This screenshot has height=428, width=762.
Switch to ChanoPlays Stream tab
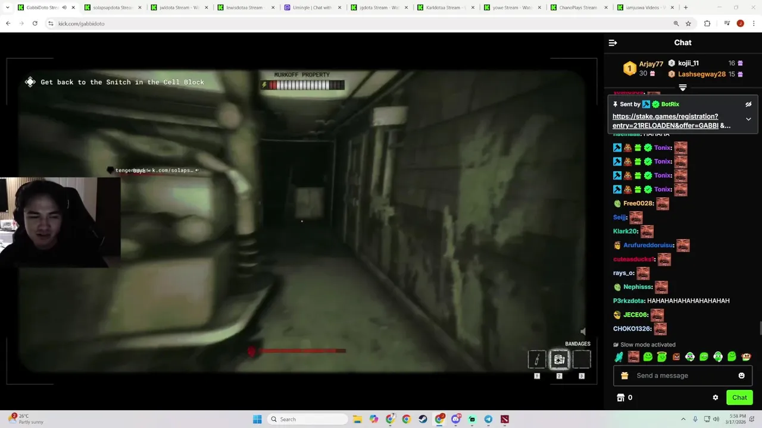pos(579,8)
